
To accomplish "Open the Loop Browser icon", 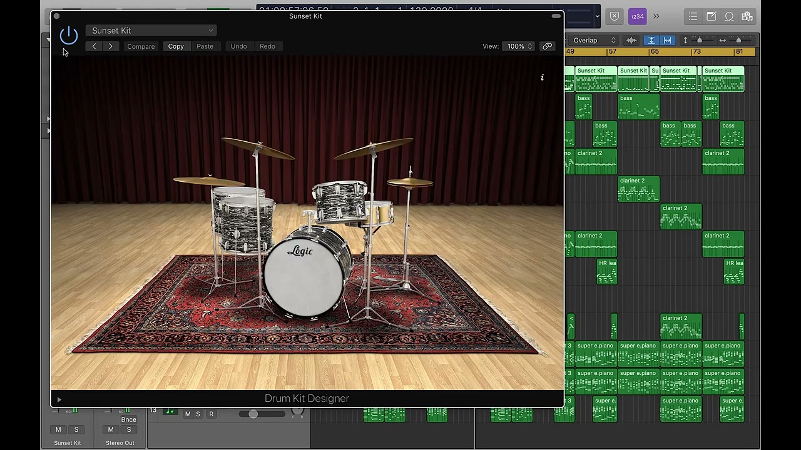I will 729,17.
